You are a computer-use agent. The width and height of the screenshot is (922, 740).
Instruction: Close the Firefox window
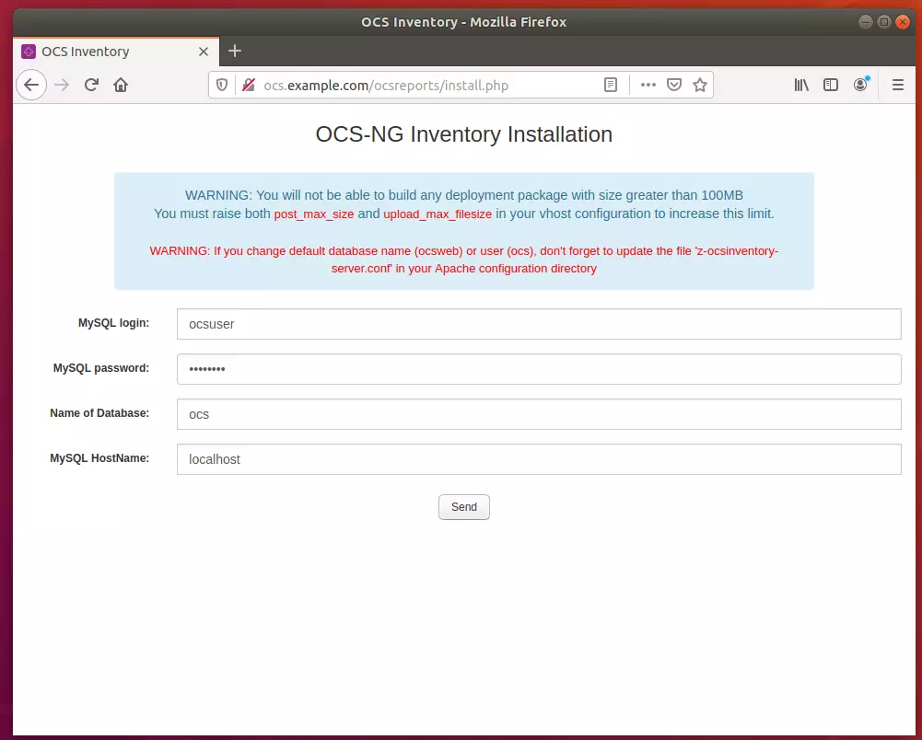coord(902,22)
